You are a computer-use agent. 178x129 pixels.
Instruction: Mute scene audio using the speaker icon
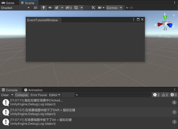[x=50, y=8]
